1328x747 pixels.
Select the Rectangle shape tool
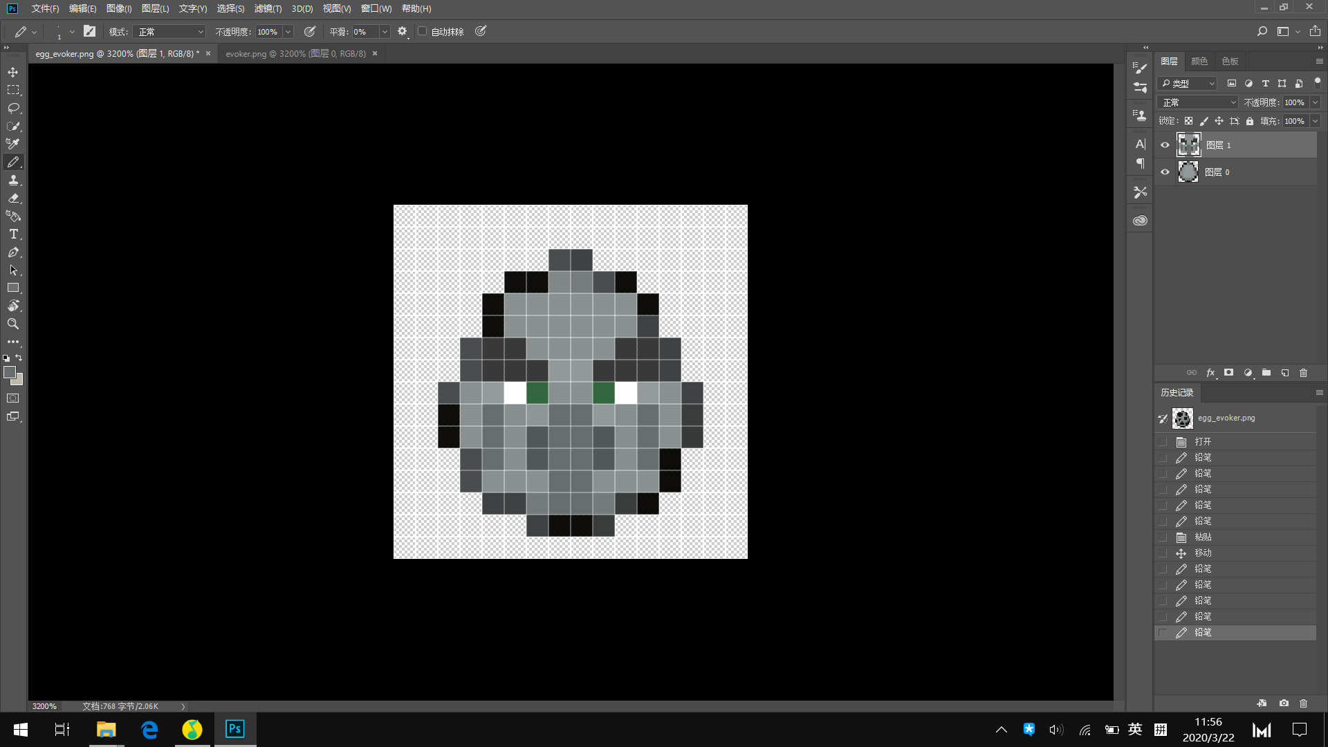[13, 288]
